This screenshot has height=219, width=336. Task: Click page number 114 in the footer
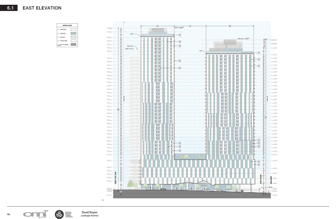(x=9, y=215)
